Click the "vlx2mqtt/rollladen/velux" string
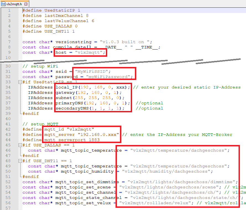 tap(155, 203)
